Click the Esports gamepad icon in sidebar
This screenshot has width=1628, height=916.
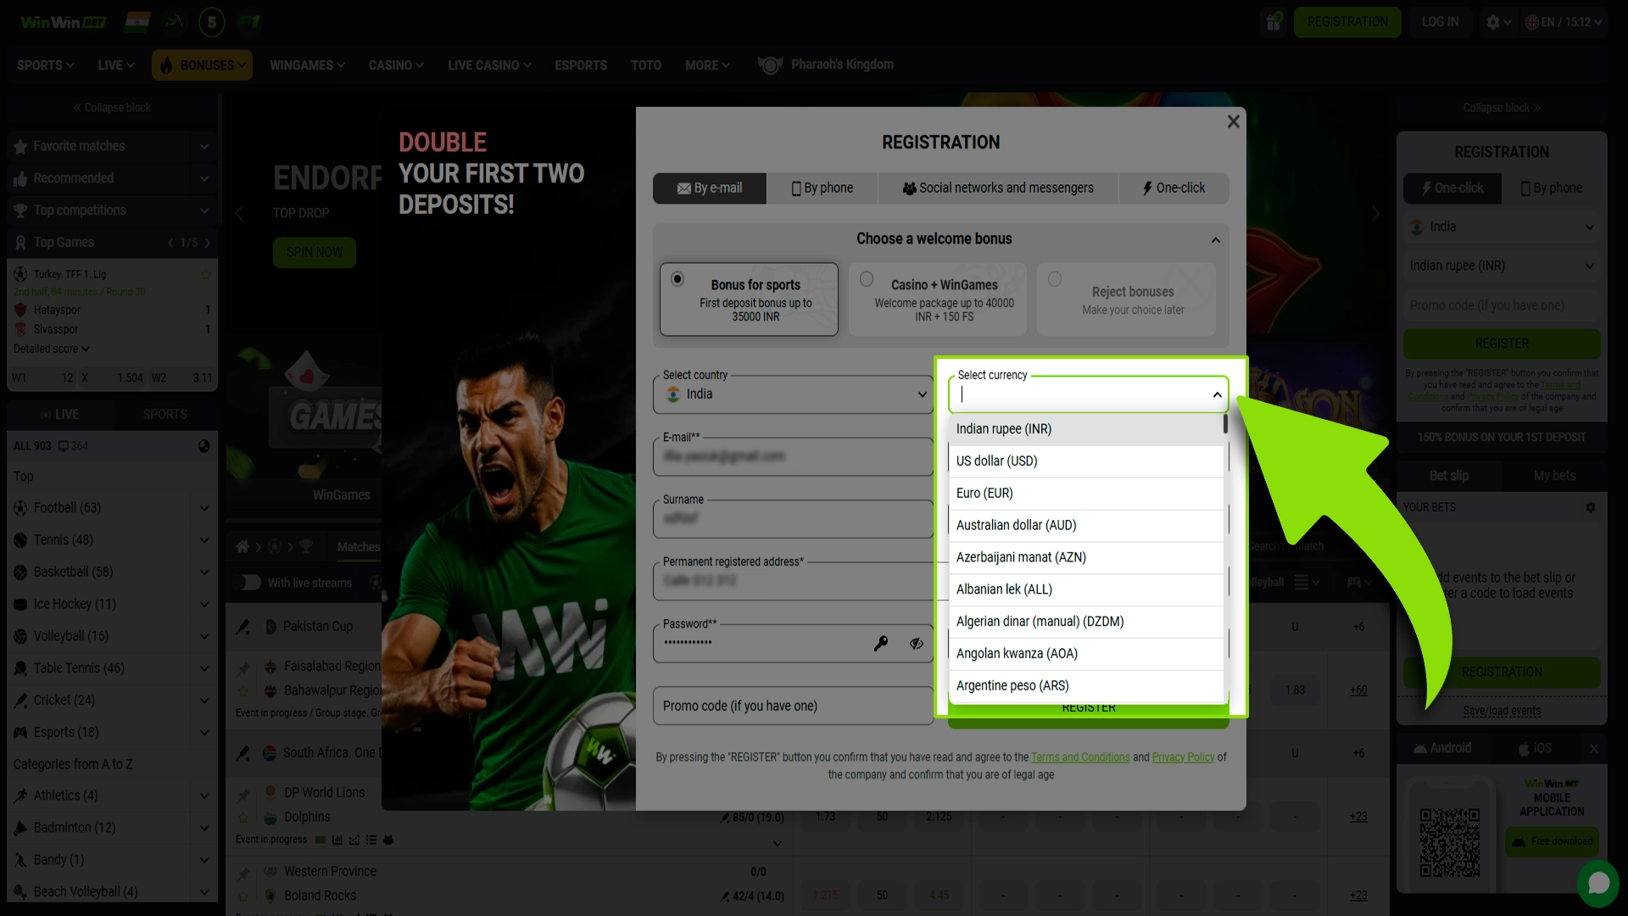click(x=20, y=733)
